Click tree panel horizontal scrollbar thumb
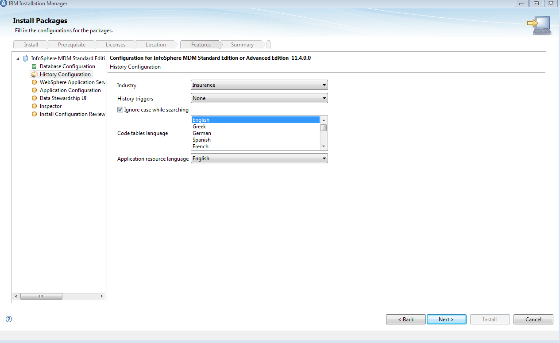The image size is (560, 343). (41, 296)
